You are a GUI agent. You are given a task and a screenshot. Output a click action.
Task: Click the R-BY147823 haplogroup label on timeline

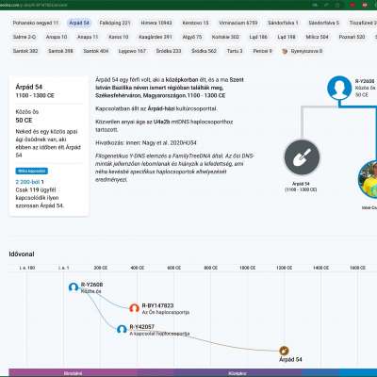[x=157, y=305]
